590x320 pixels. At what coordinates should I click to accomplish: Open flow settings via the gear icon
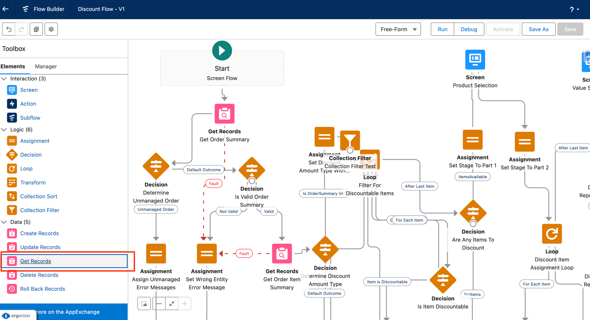pyautogui.click(x=51, y=29)
